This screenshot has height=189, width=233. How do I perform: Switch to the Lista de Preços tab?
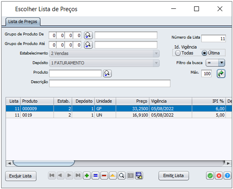click(23, 22)
